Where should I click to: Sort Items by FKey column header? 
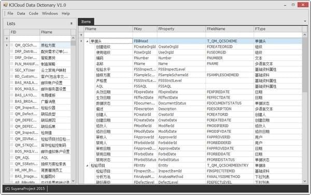(145, 29)
